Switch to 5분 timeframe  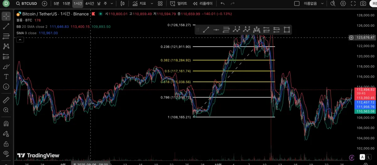(56, 3)
